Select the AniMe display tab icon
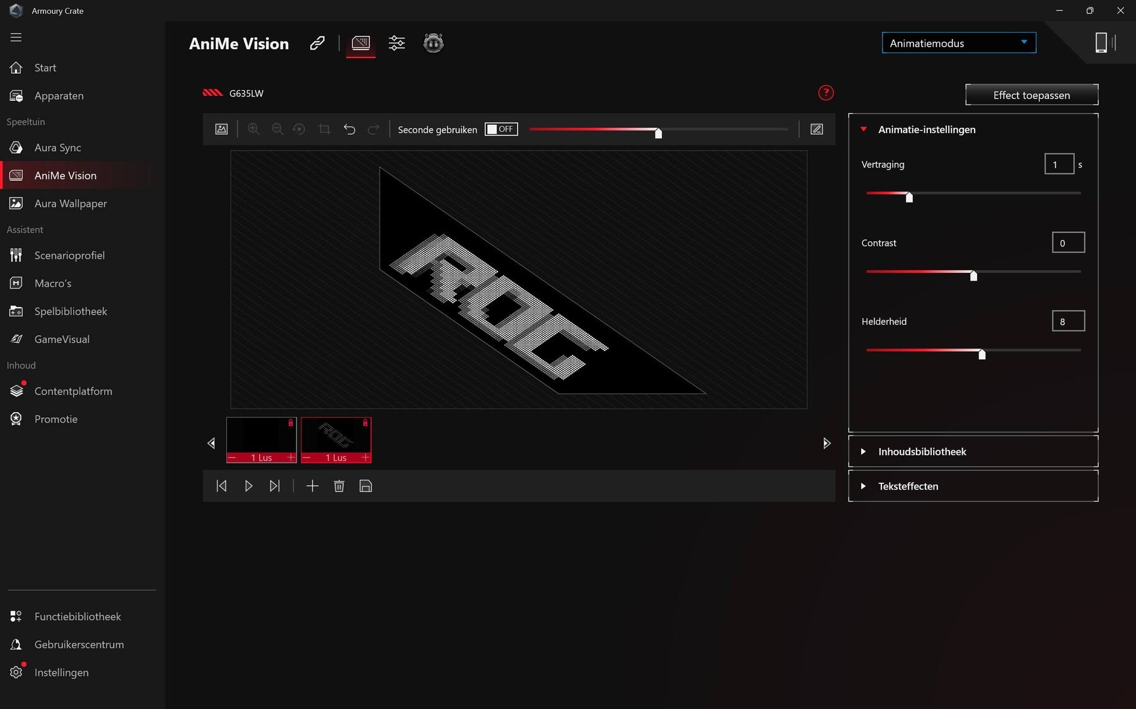The height and width of the screenshot is (709, 1136). pyautogui.click(x=361, y=43)
